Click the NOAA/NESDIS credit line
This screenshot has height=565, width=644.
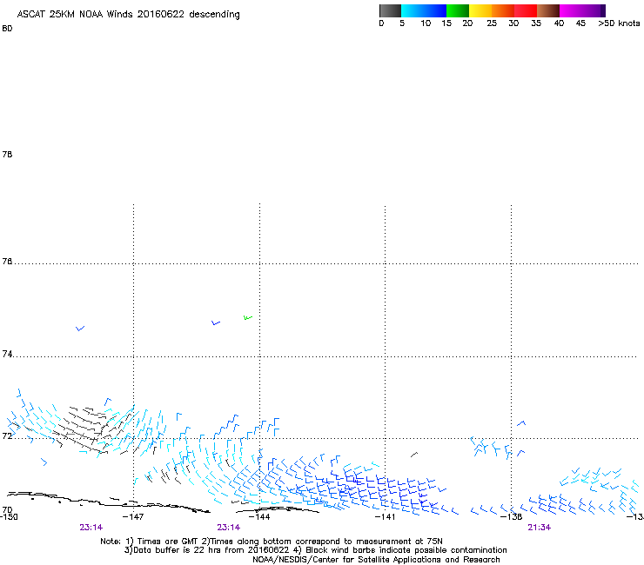(376, 560)
